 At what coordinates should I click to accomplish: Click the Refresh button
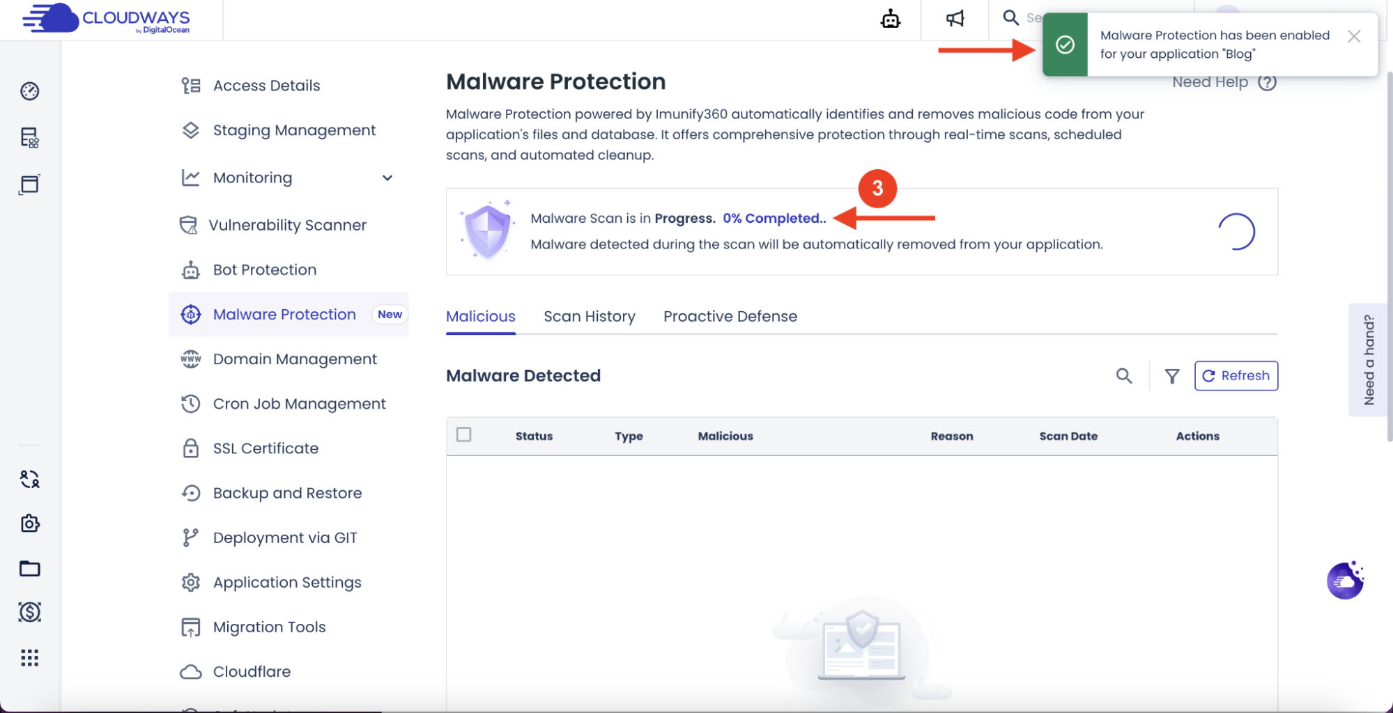coord(1236,376)
